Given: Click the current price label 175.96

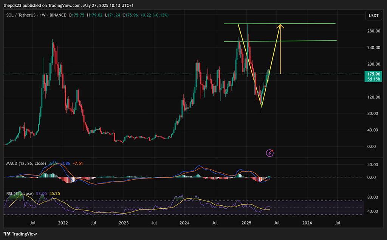Looking at the screenshot, I should [373, 74].
